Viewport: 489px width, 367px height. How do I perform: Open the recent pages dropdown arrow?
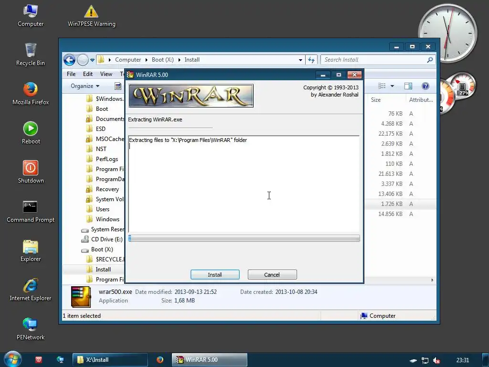tap(92, 60)
